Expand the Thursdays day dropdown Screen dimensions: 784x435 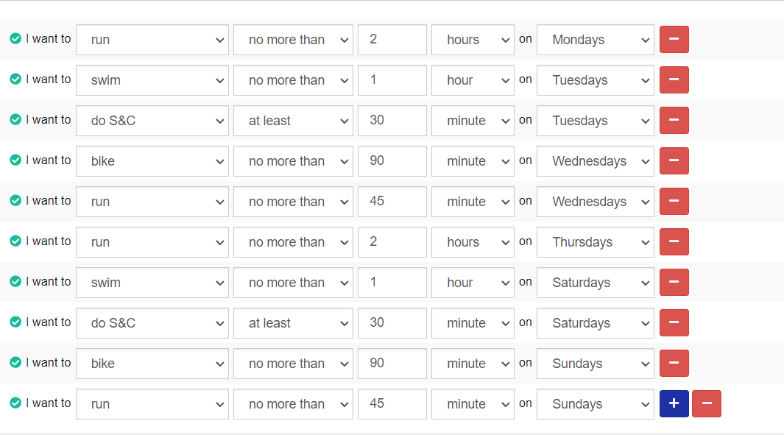click(x=596, y=242)
